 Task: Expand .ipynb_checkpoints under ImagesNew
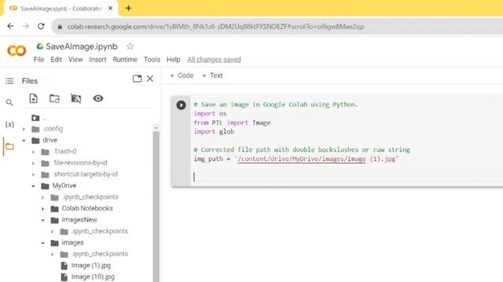tap(53, 232)
